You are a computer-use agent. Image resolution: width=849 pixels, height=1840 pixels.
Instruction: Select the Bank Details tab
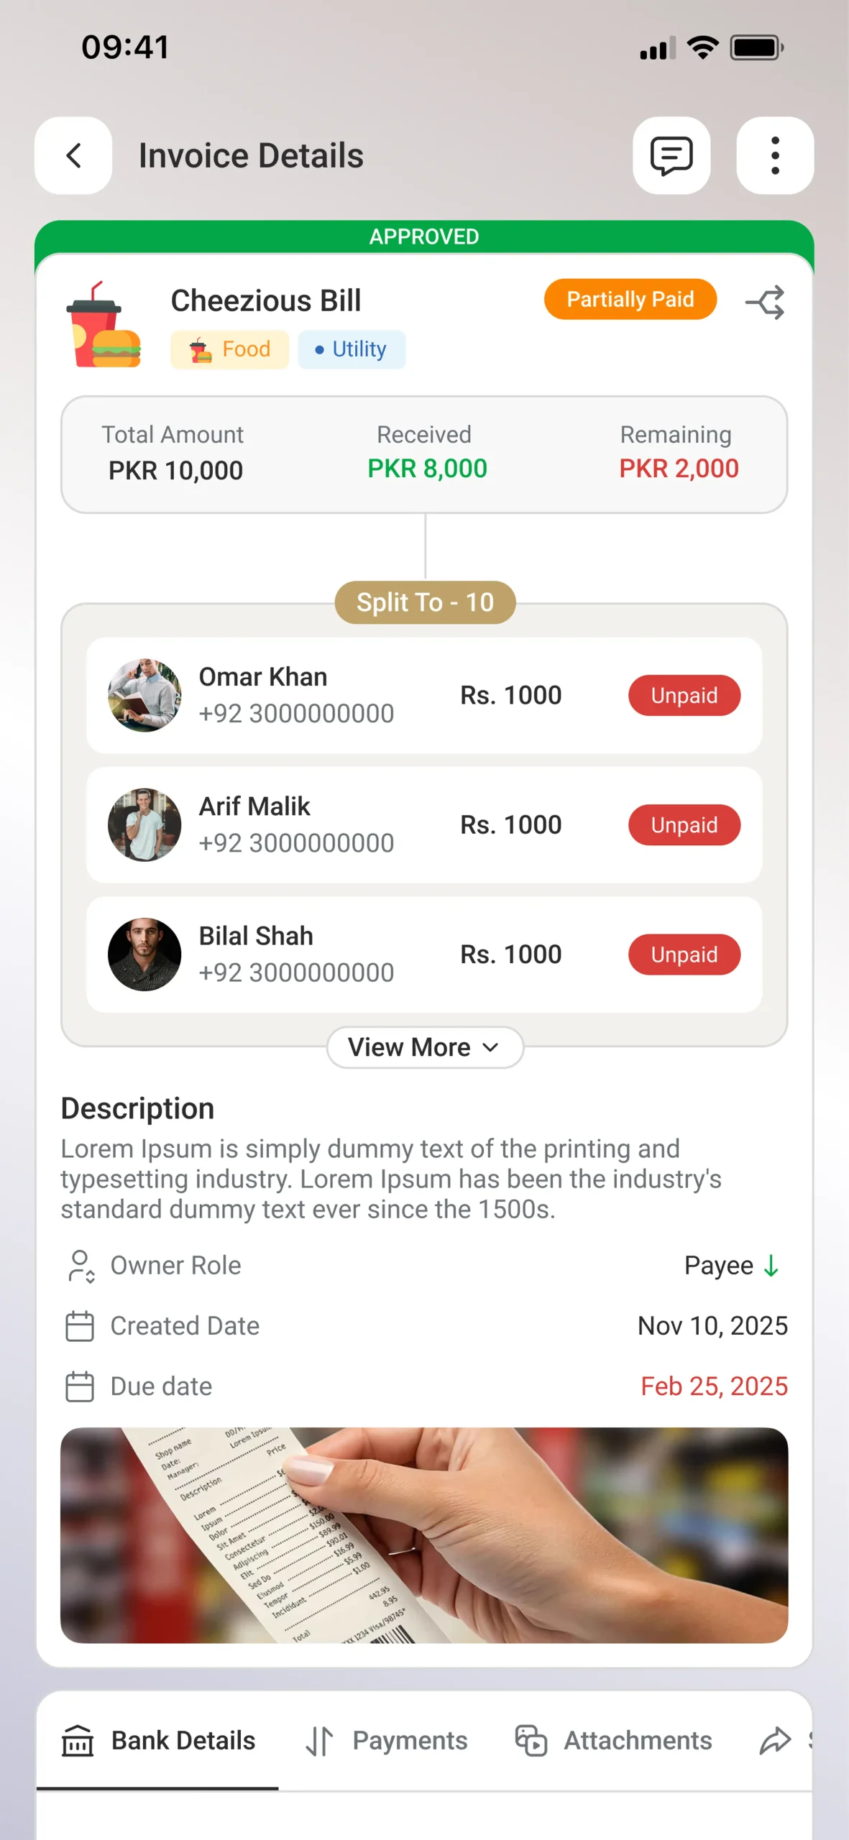coord(158,1741)
